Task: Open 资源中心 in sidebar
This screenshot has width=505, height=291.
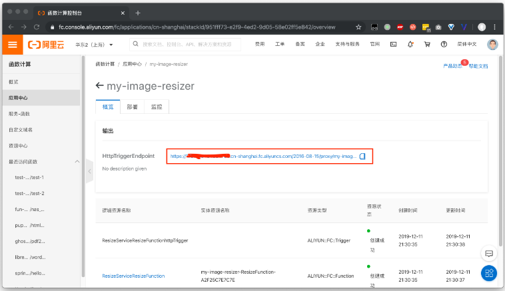Action: click(41, 146)
